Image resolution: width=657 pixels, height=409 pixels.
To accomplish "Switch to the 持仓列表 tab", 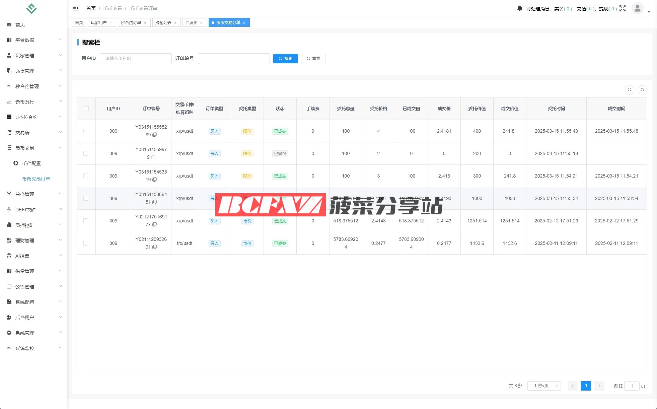I will (163, 23).
